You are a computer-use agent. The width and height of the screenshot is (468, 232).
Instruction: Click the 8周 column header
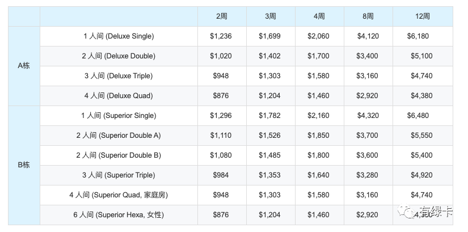pyautogui.click(x=368, y=16)
